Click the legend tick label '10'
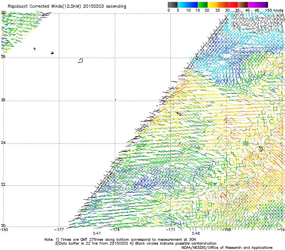285x250 pixels. click(x=188, y=10)
